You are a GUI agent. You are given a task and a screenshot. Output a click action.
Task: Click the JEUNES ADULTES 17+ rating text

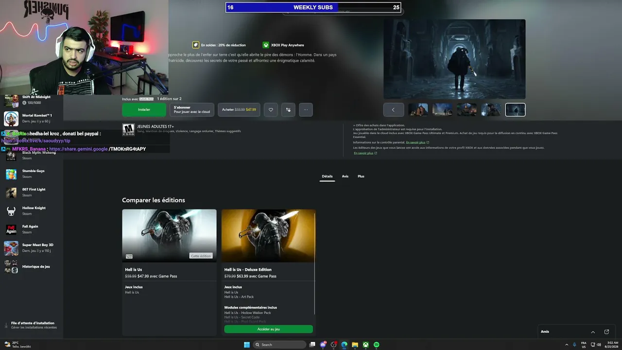coord(155,126)
